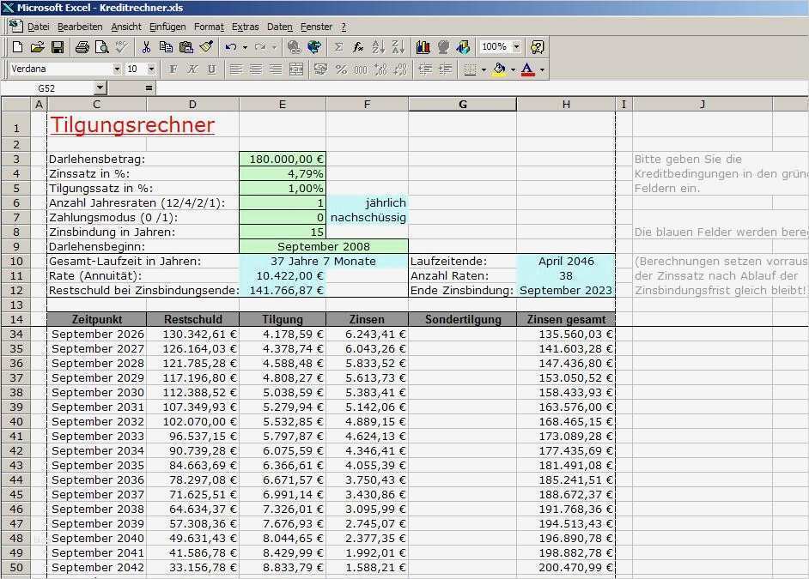
Task: Toggle bold formatting
Action: coord(174,69)
